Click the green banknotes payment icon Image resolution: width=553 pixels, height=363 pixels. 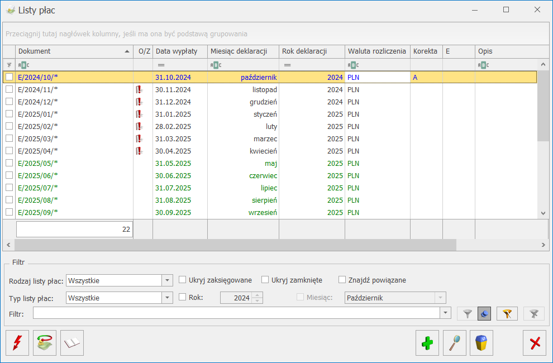(x=45, y=342)
